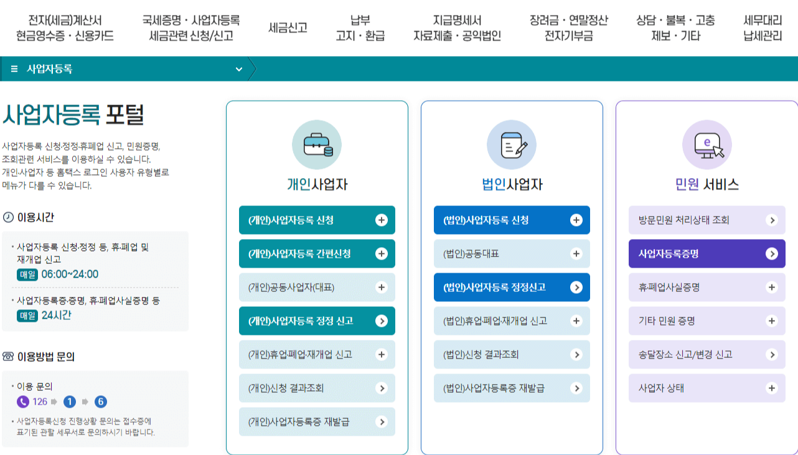
Task: Expand 휴·폐업사실증명 with its plus icon
Action: coord(772,288)
